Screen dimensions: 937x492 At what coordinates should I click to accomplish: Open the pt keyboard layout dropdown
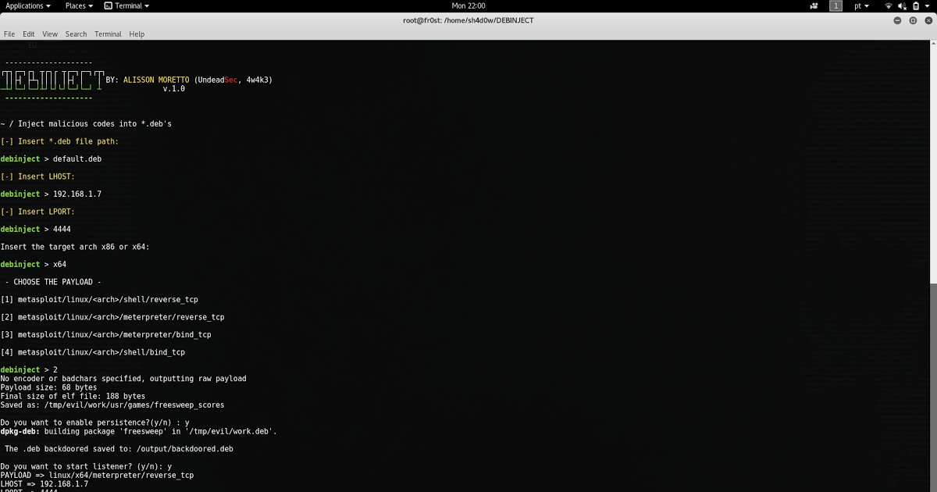tap(861, 5)
